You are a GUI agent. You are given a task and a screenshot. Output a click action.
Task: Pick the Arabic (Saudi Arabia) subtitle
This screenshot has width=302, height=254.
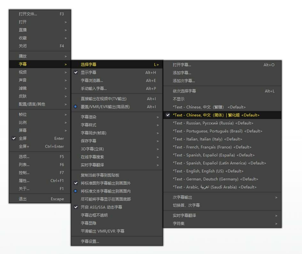[214, 187]
